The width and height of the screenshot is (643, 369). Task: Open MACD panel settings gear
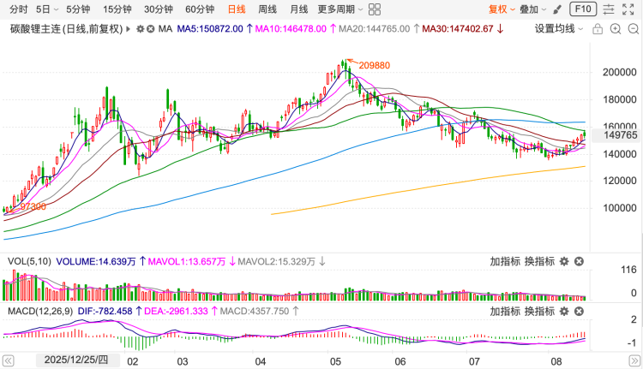click(x=564, y=312)
